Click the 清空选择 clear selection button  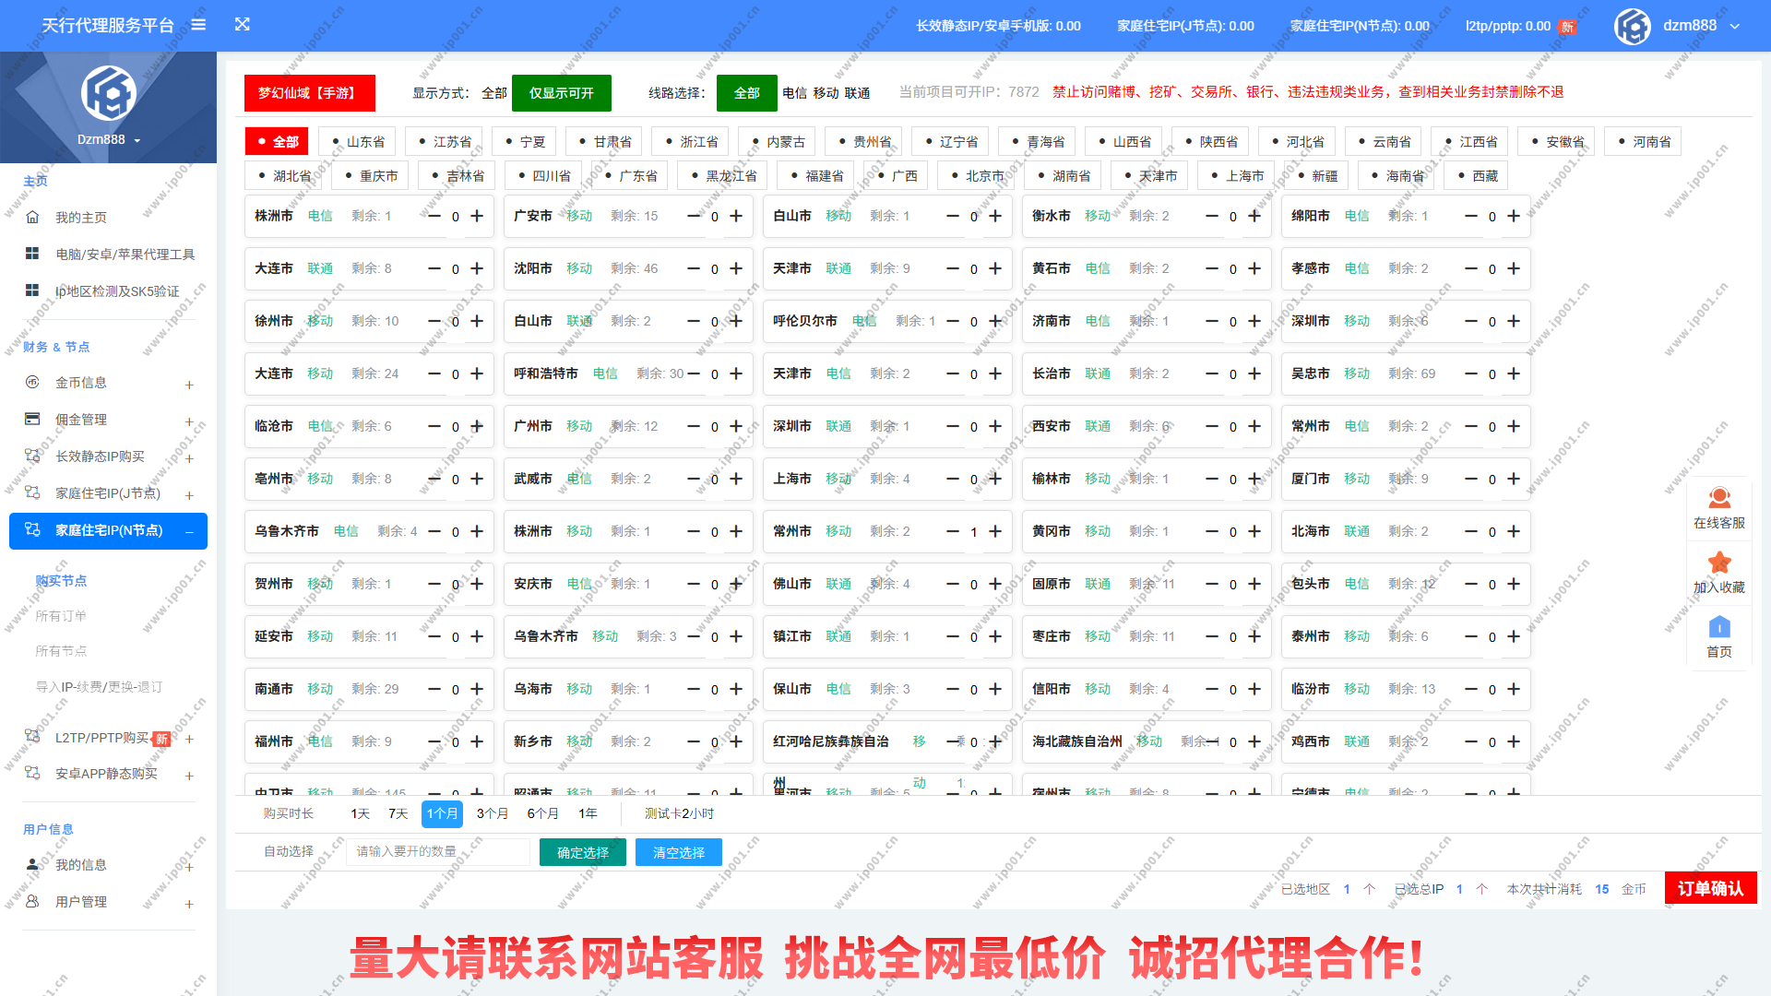coord(678,852)
